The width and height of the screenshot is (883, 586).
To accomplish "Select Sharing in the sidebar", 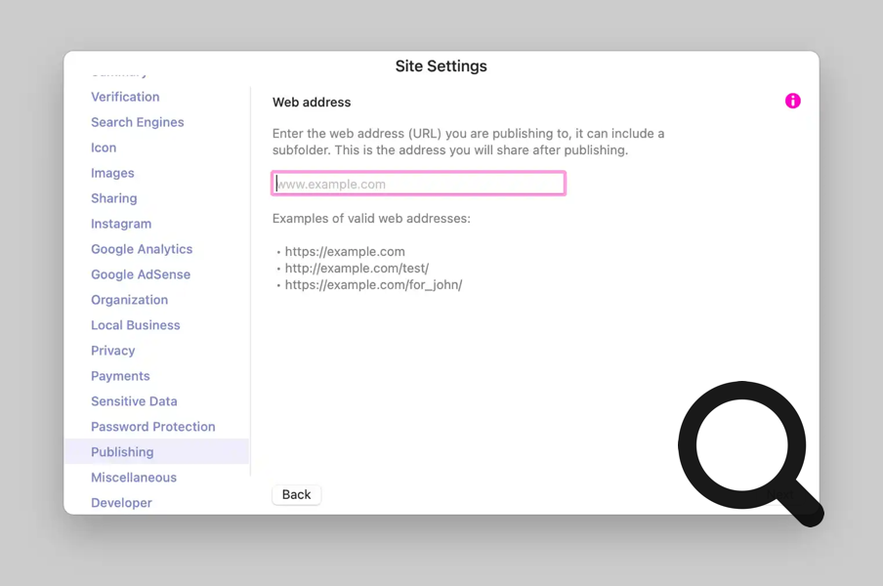I will pyautogui.click(x=113, y=198).
